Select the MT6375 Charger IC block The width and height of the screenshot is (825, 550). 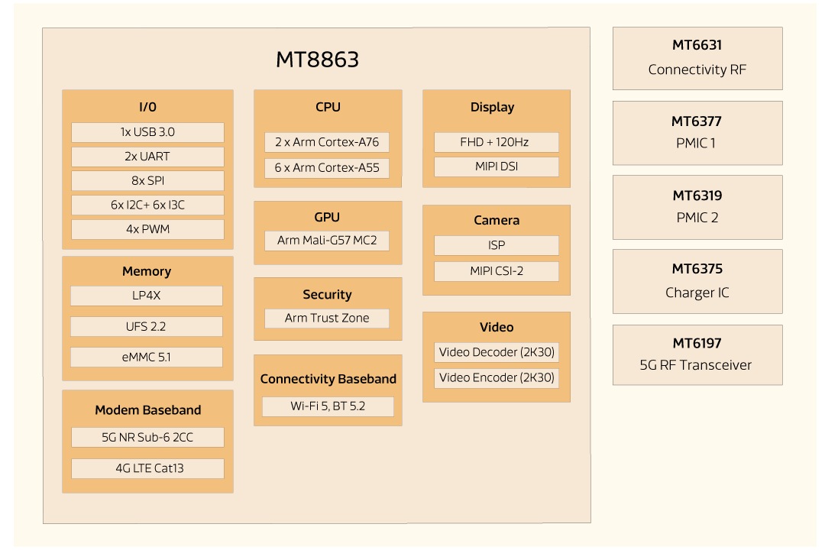pos(697,281)
